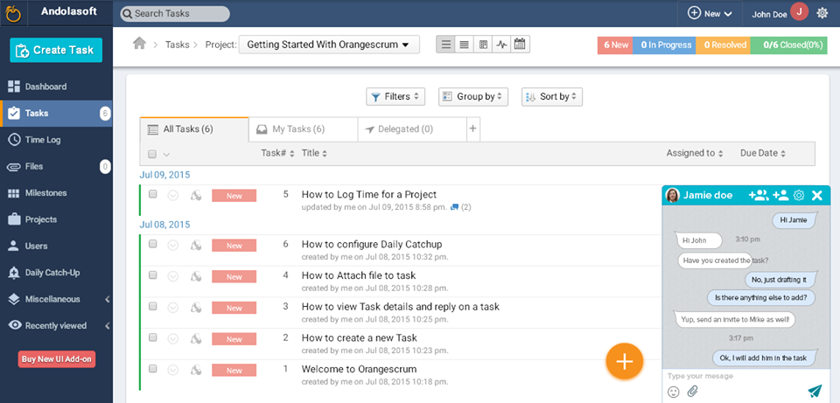The height and width of the screenshot is (403, 840).
Task: Switch to Delegated (0) tab
Action: pyautogui.click(x=412, y=129)
